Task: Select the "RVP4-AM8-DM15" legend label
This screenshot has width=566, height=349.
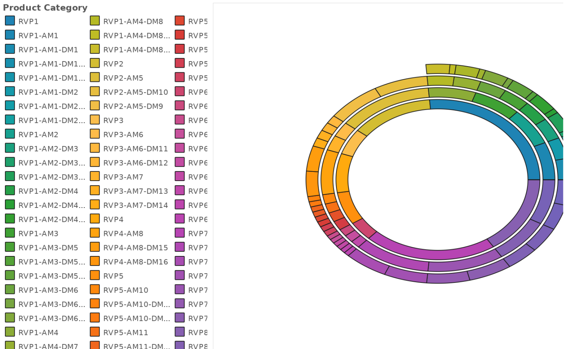Action: pyautogui.click(x=136, y=248)
